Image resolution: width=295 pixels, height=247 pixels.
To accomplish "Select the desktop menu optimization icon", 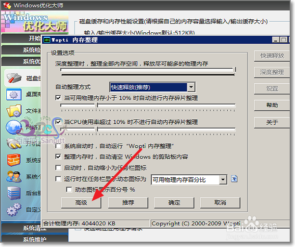I will [x=13, y=94].
